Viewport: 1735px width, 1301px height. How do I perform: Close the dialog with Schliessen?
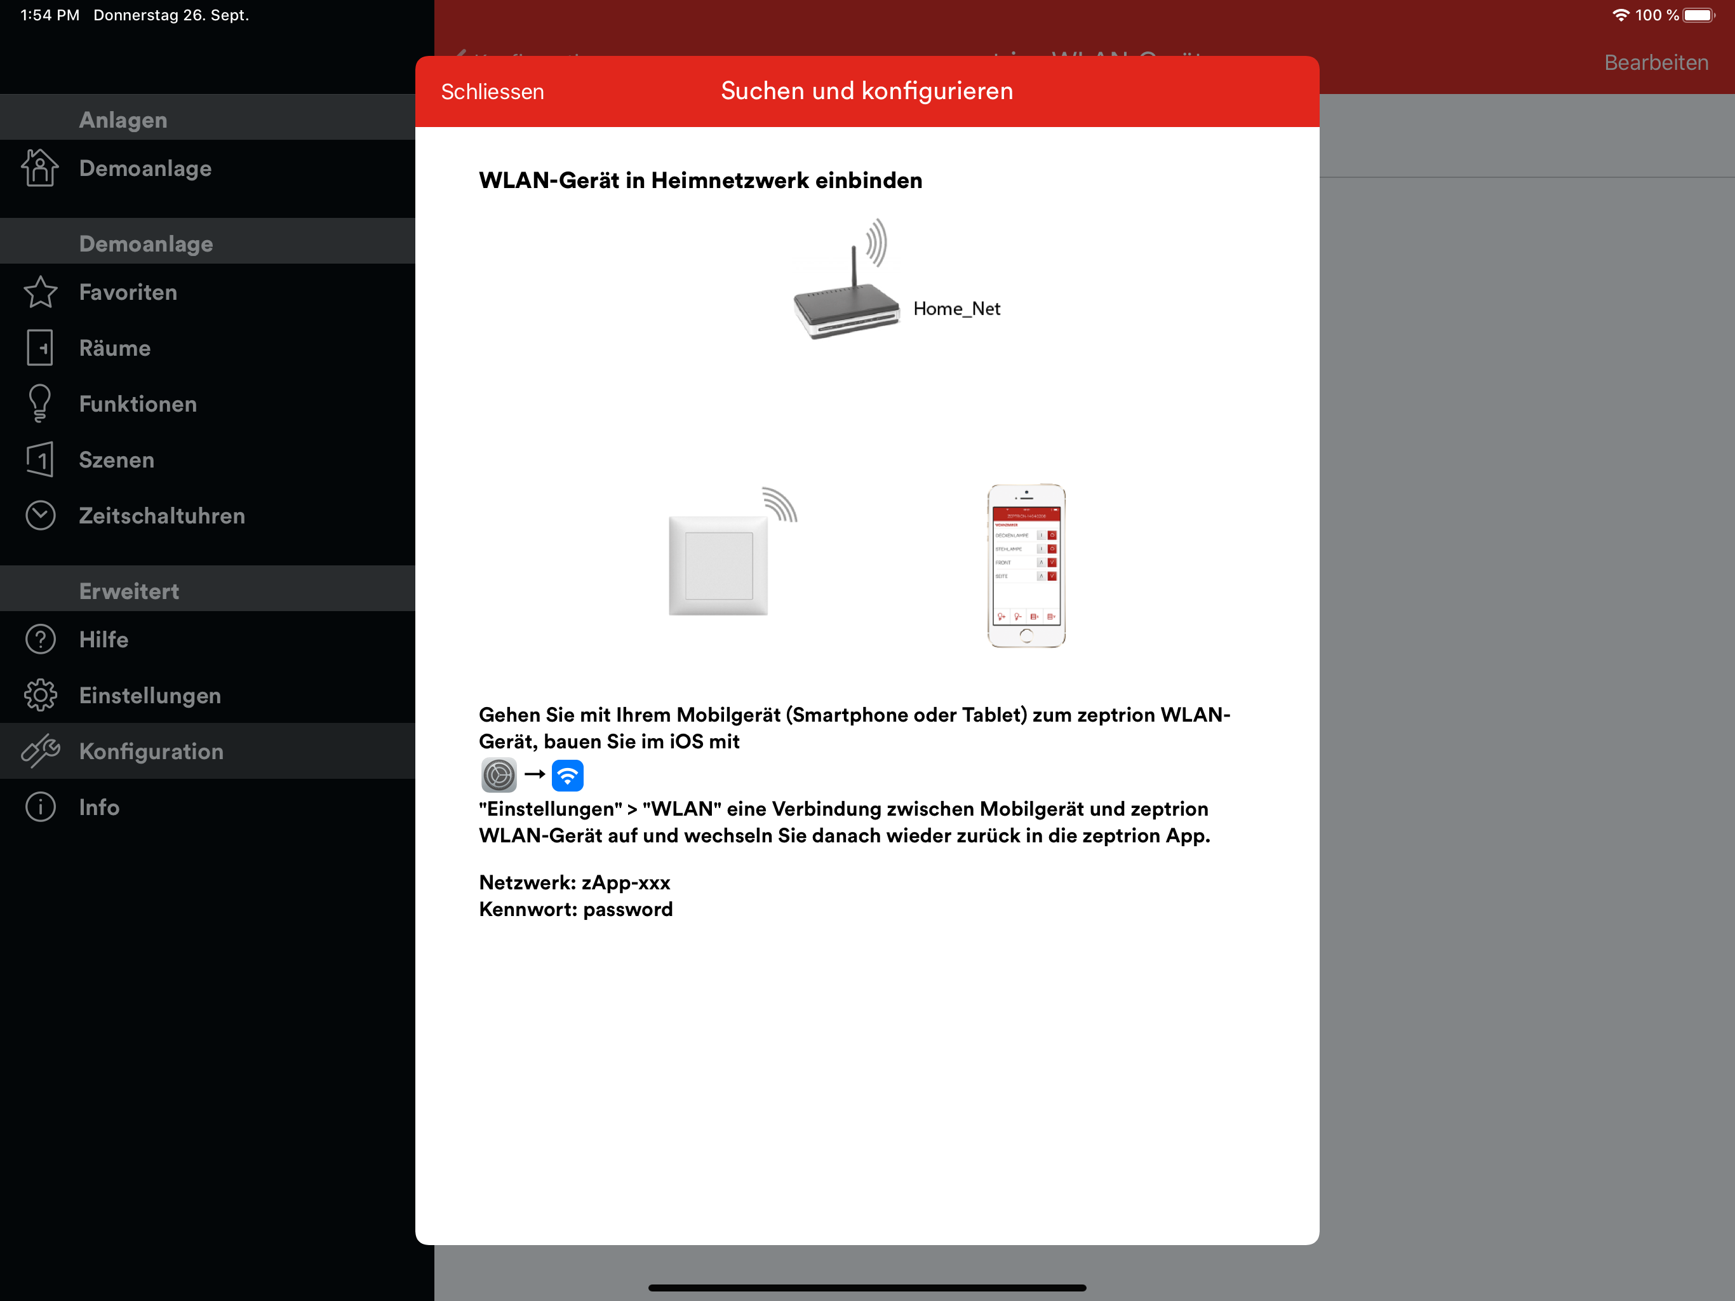pos(492,92)
